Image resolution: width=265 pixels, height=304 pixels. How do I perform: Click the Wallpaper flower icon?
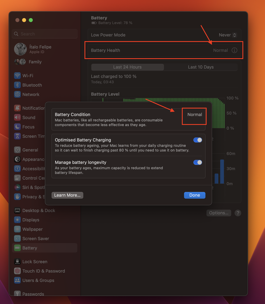point(17,229)
